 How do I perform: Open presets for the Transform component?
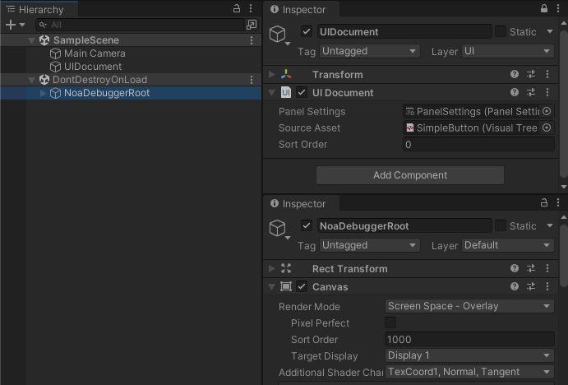tap(531, 74)
